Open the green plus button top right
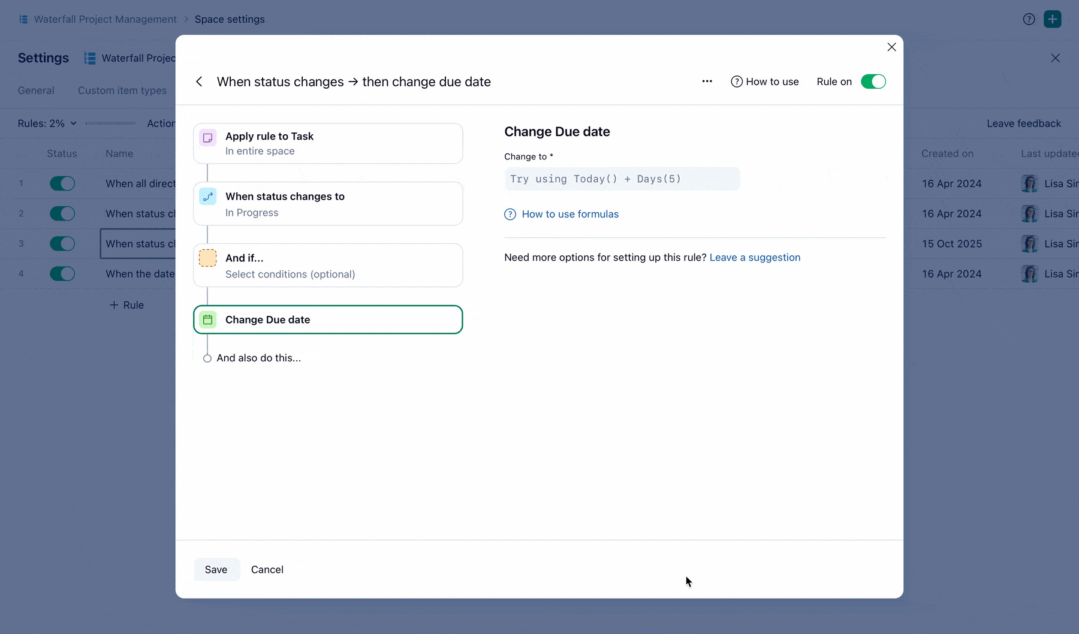 (x=1053, y=19)
